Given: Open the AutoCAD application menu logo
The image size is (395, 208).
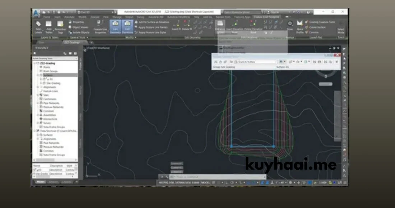Looking at the screenshot, I should 37,14.
